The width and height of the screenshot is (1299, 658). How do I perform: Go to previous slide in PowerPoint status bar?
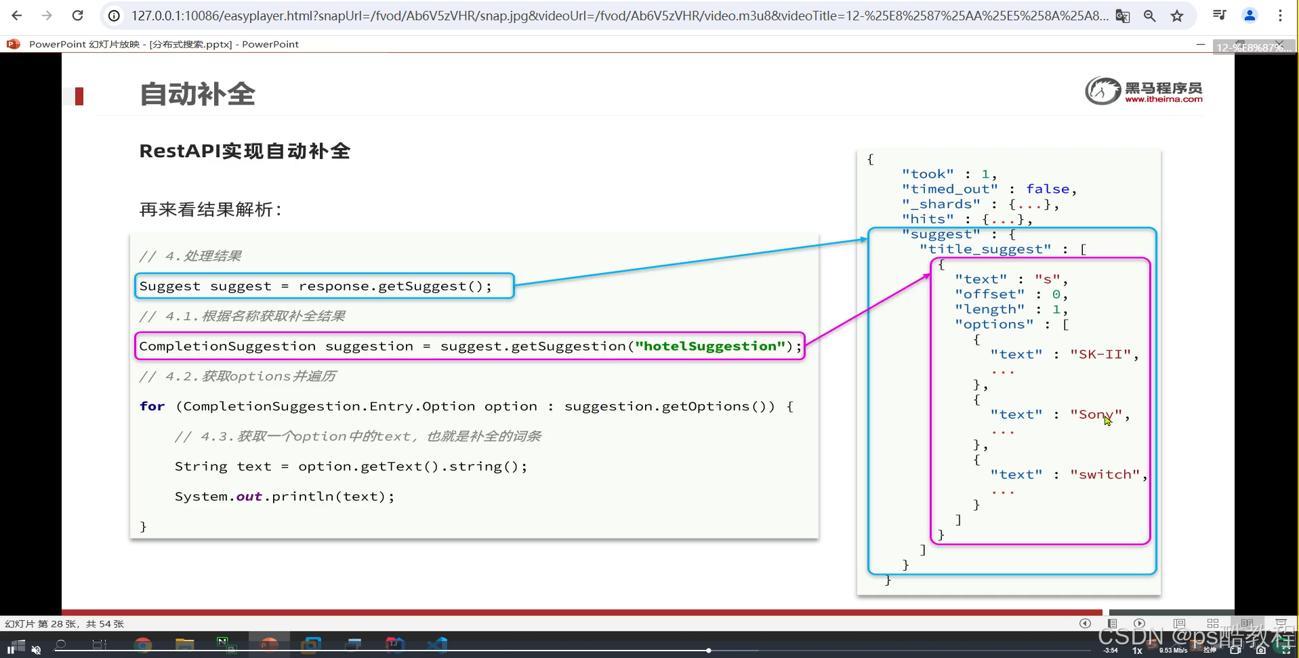click(x=1085, y=623)
